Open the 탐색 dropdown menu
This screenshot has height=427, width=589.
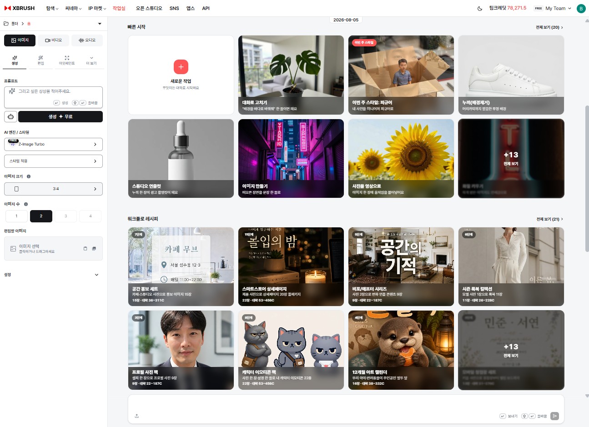(52, 8)
